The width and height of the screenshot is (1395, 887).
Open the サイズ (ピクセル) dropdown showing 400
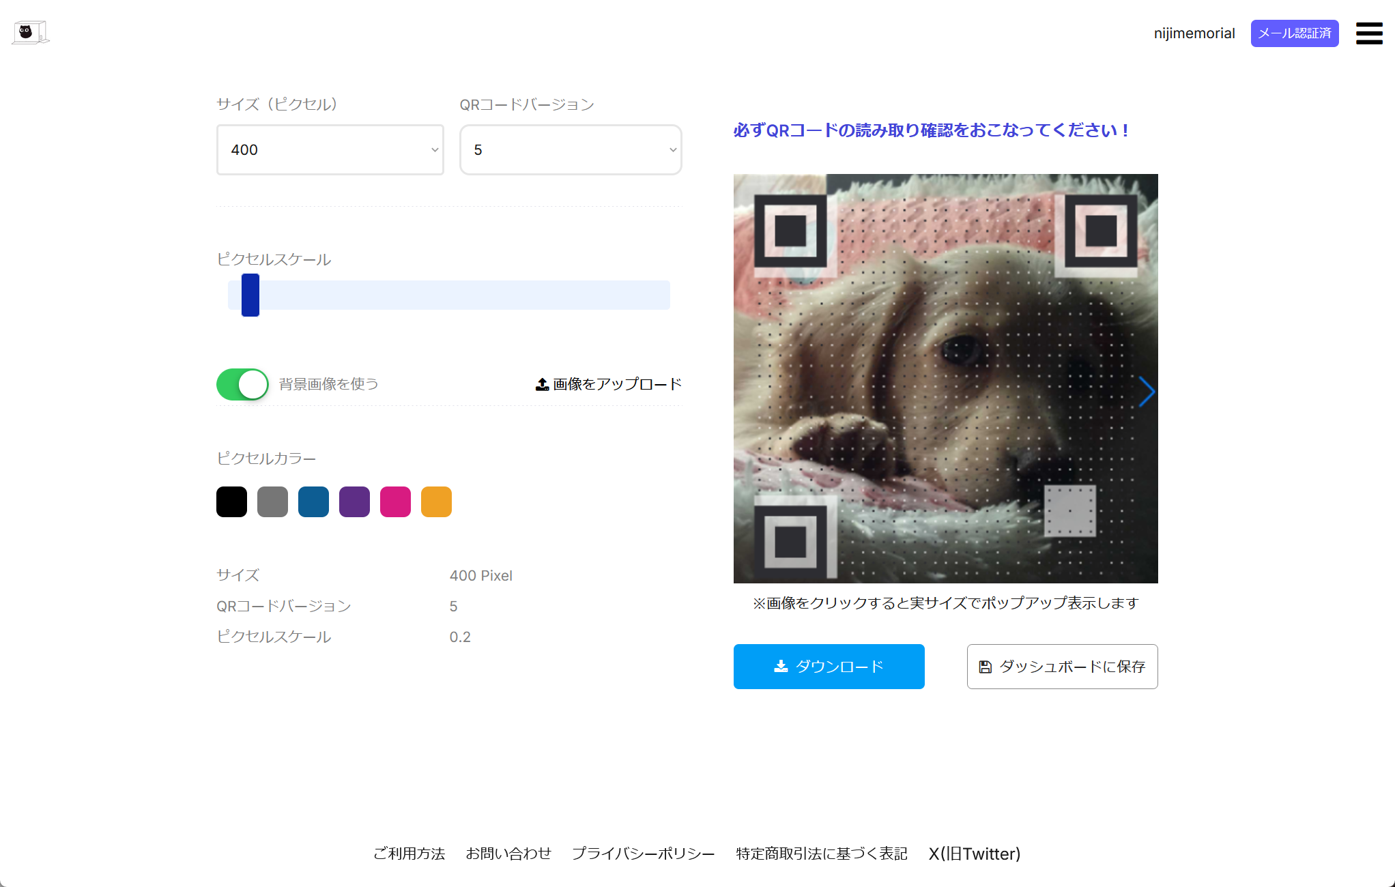point(330,149)
